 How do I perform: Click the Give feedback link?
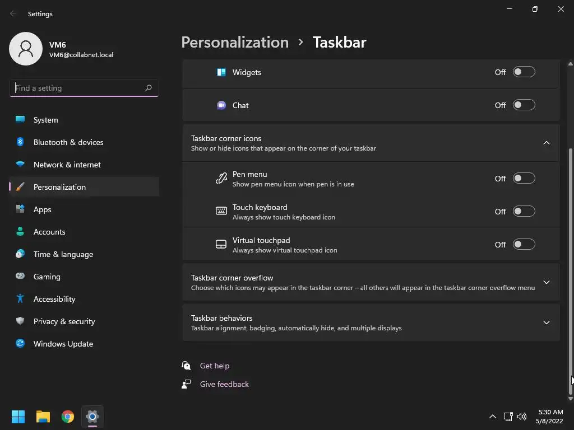[x=224, y=384]
